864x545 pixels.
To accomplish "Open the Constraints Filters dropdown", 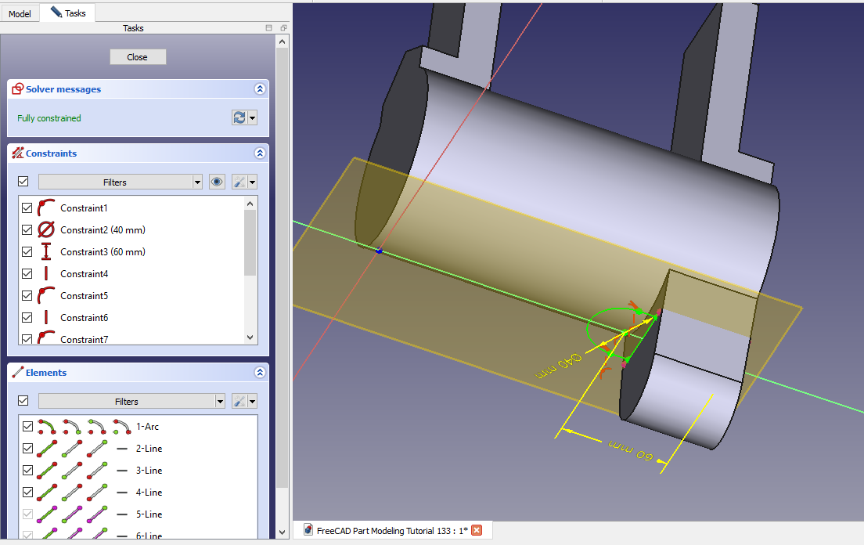I will point(121,182).
